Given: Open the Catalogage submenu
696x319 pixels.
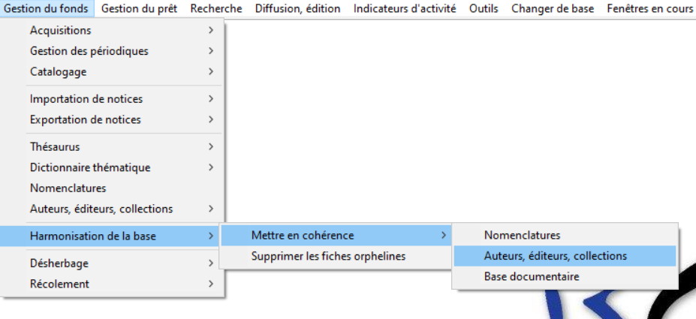Looking at the screenshot, I should pos(113,71).
